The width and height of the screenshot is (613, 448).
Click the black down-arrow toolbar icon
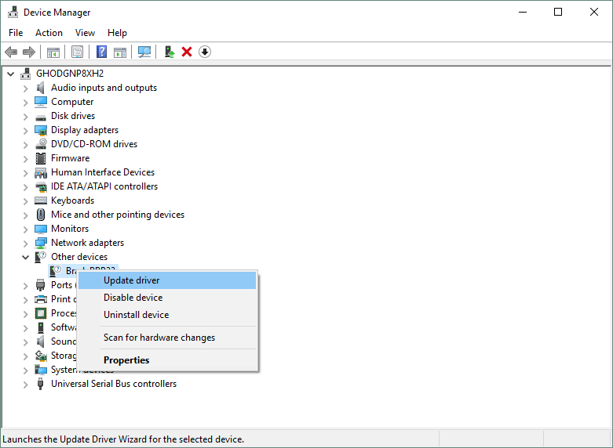(x=205, y=52)
